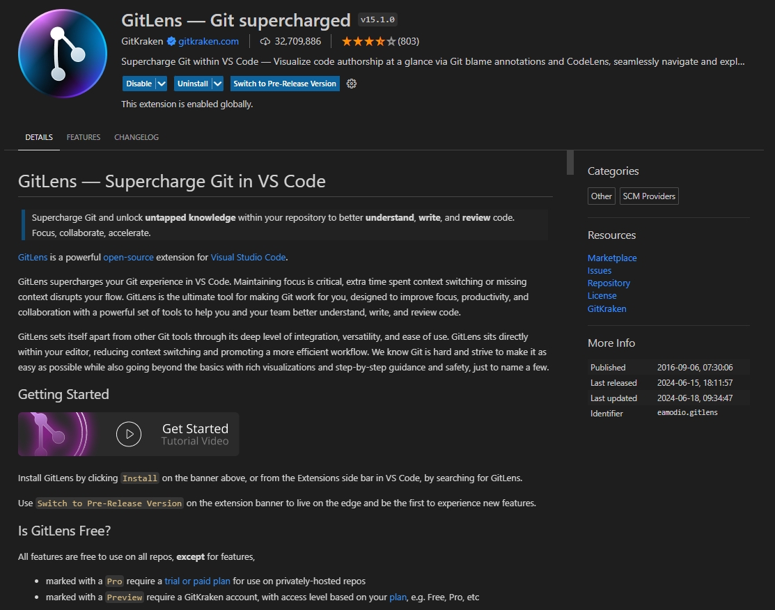The image size is (775, 610).
Task: Click the inline 'Switch to Pre-Release Version' code text
Action: pyautogui.click(x=109, y=503)
